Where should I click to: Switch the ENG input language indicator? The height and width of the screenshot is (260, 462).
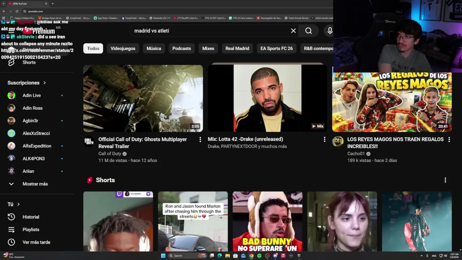(434, 256)
